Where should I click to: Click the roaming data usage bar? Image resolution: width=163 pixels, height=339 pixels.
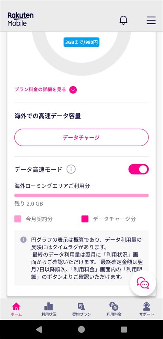81,196
